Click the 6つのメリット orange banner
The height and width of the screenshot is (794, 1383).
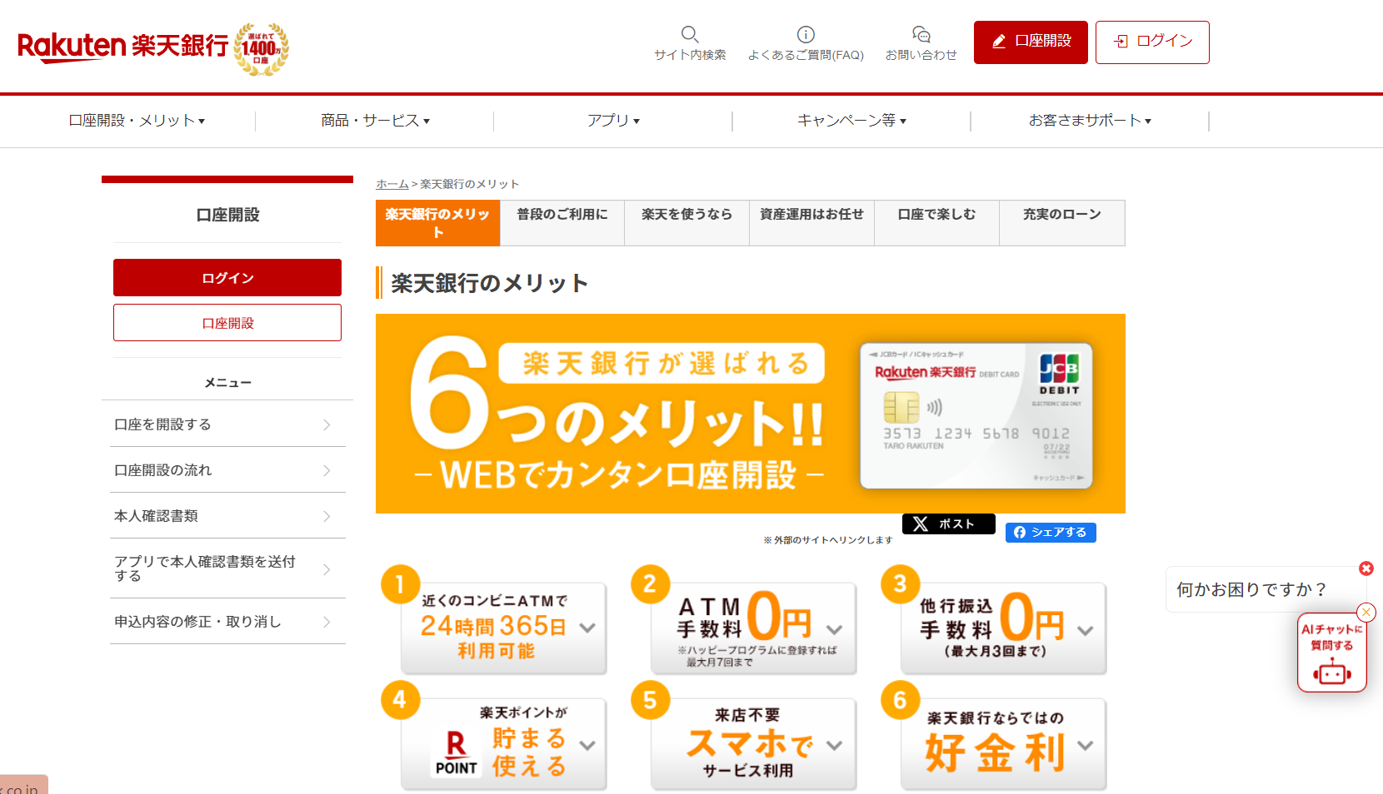click(x=751, y=414)
